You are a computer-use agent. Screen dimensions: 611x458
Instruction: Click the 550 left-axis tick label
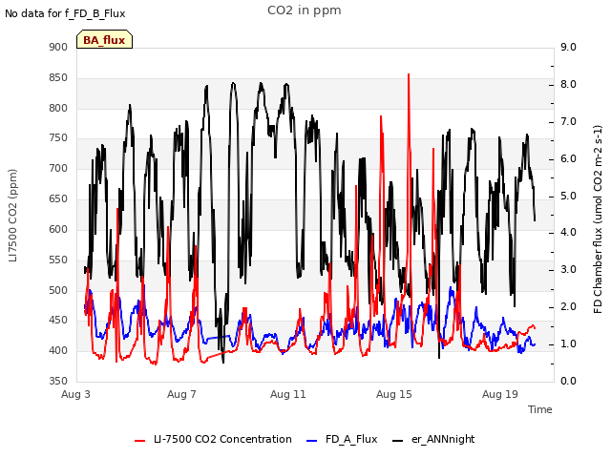point(58,260)
